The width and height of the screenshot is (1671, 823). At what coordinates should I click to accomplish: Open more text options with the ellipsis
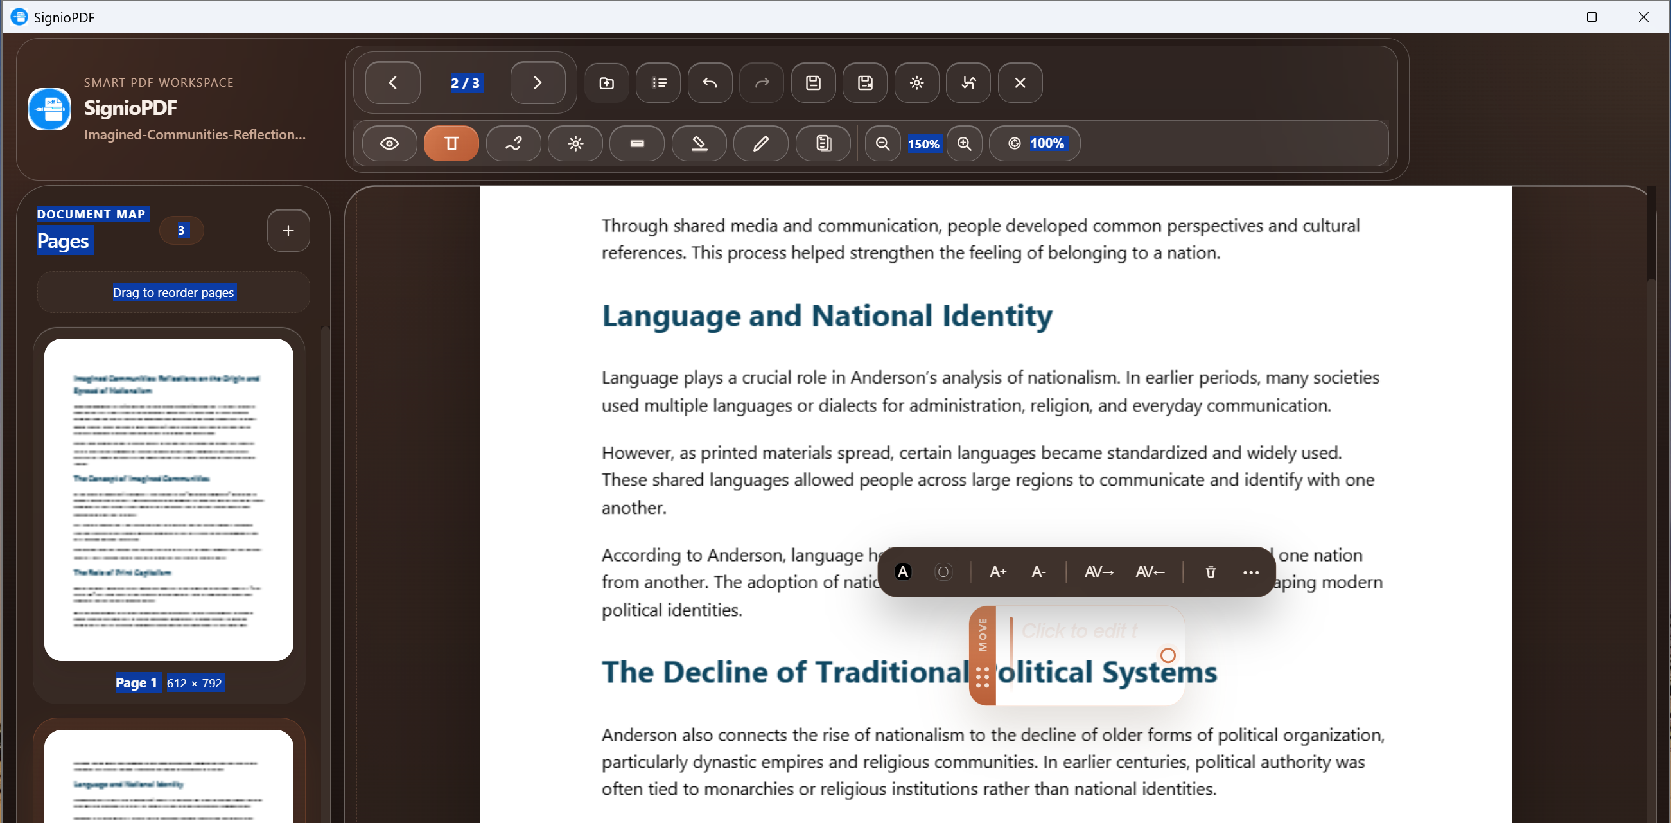tap(1250, 572)
